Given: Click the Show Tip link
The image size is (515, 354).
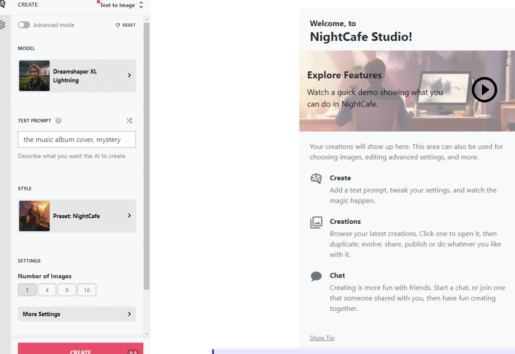Looking at the screenshot, I should pyautogui.click(x=322, y=338).
